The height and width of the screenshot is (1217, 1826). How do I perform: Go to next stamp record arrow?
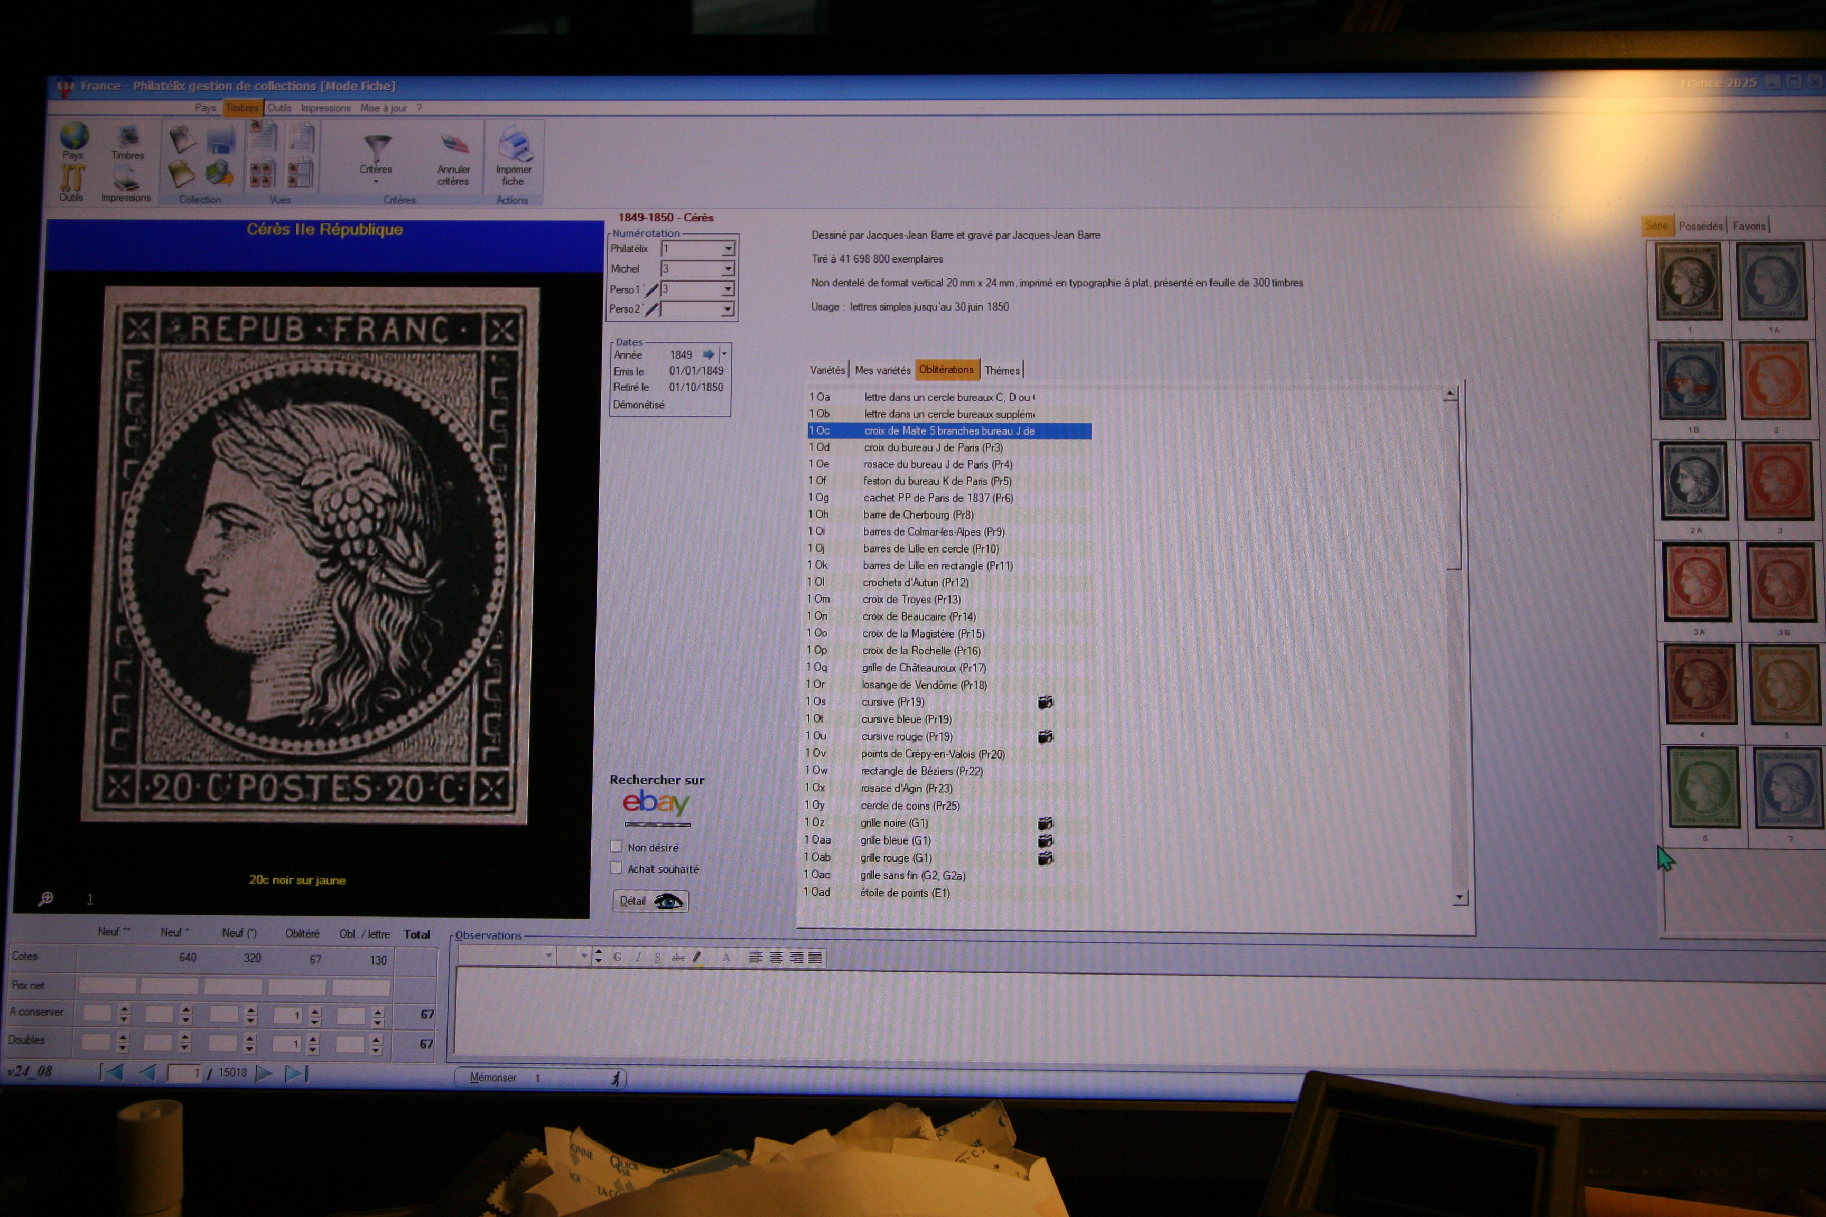264,1073
